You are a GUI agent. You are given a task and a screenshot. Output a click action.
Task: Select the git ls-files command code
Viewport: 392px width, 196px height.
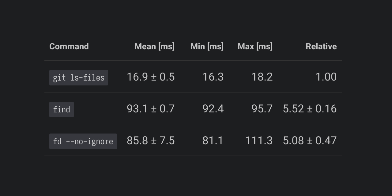(79, 77)
